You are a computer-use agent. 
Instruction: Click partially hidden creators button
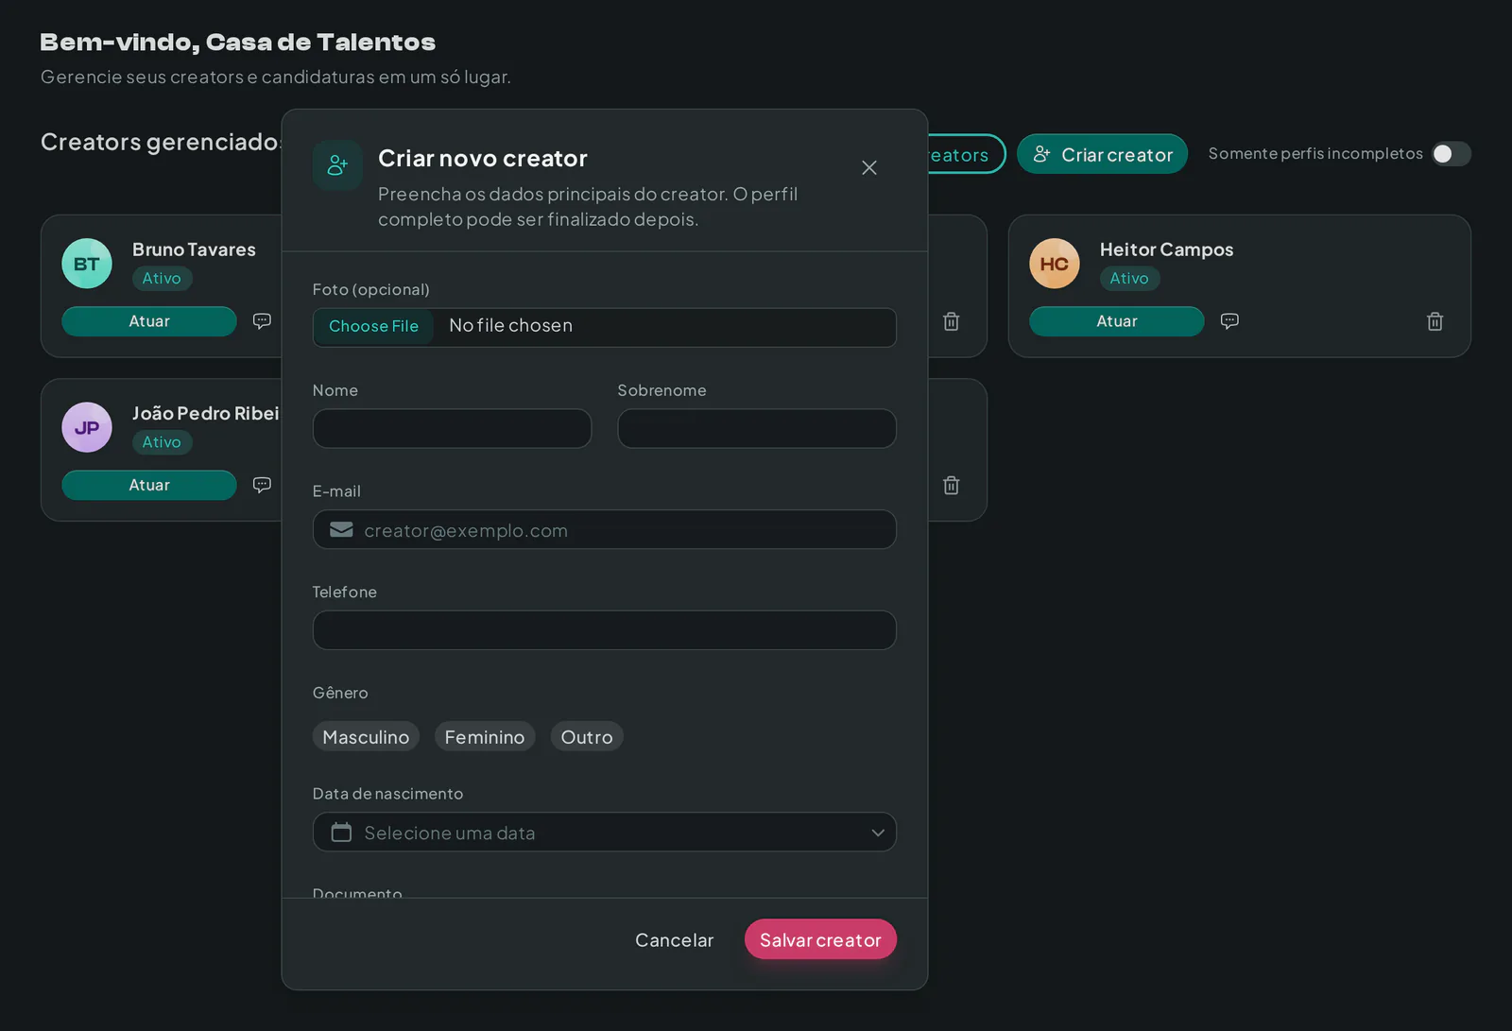(966, 154)
